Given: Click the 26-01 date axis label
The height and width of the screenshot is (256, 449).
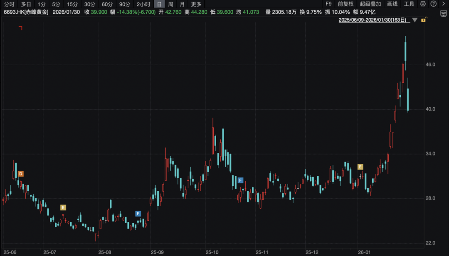Looking at the screenshot, I should pos(365,252).
